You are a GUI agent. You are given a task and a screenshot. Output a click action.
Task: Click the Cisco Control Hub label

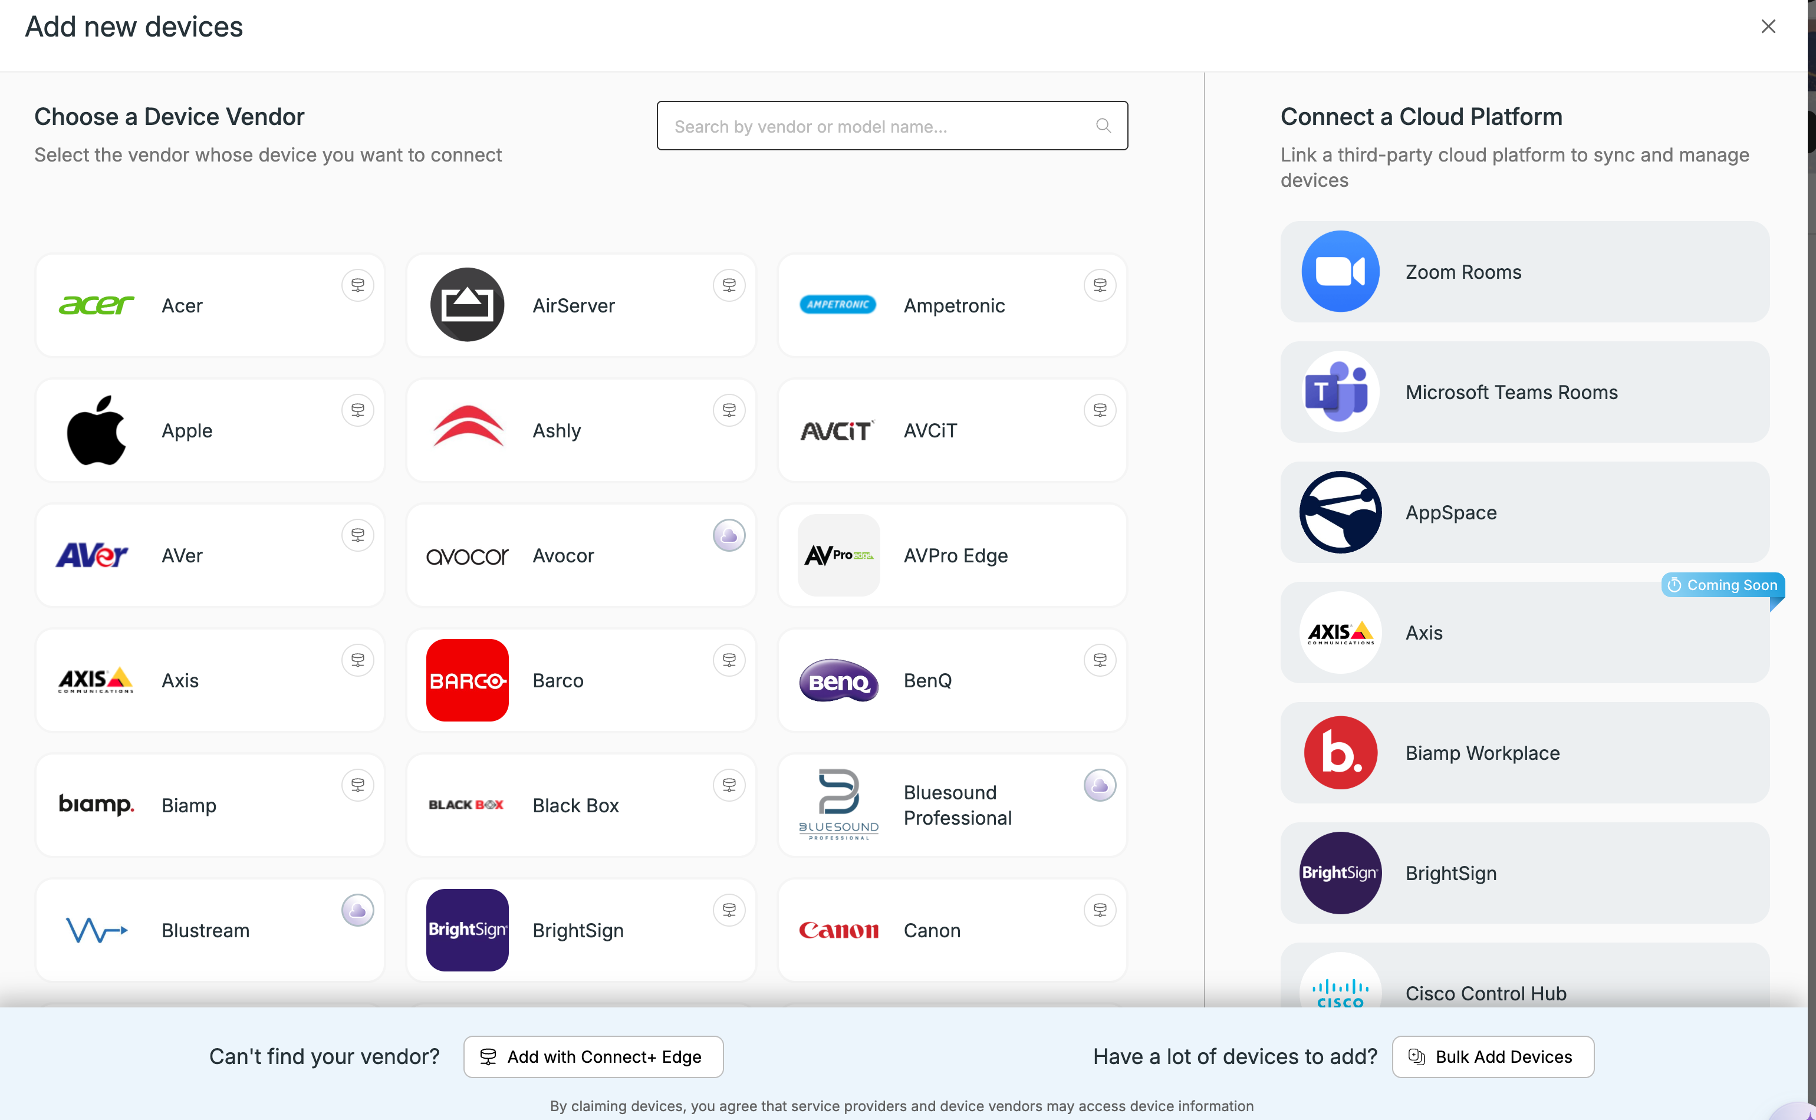click(x=1486, y=994)
